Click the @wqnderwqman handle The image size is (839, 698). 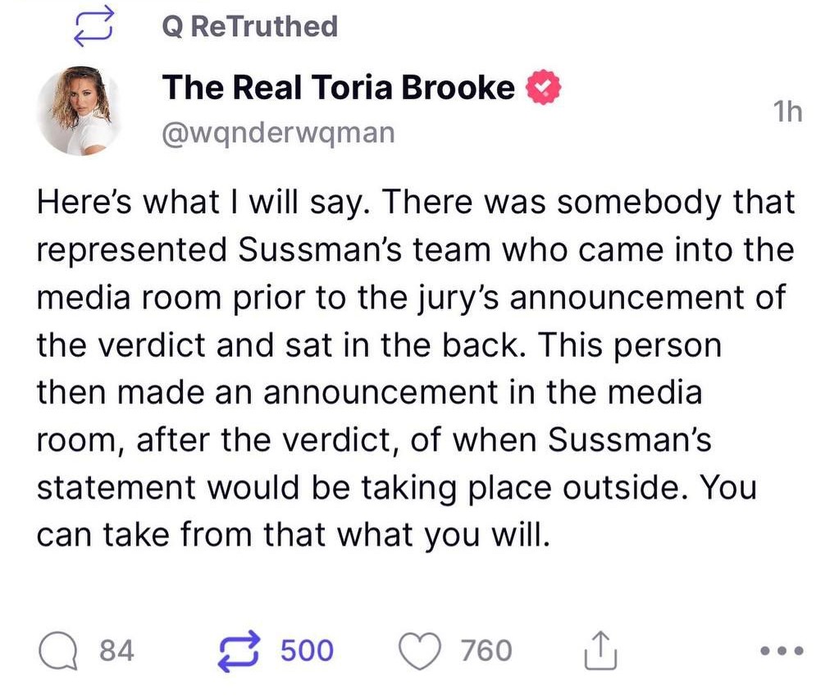(278, 132)
